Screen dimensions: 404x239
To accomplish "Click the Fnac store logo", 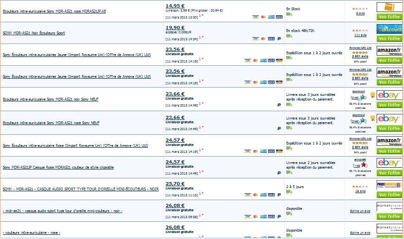I will point(389,7).
